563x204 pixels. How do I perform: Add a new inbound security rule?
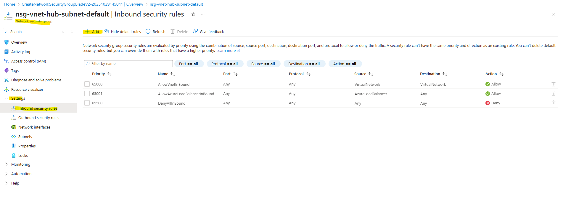tap(93, 32)
